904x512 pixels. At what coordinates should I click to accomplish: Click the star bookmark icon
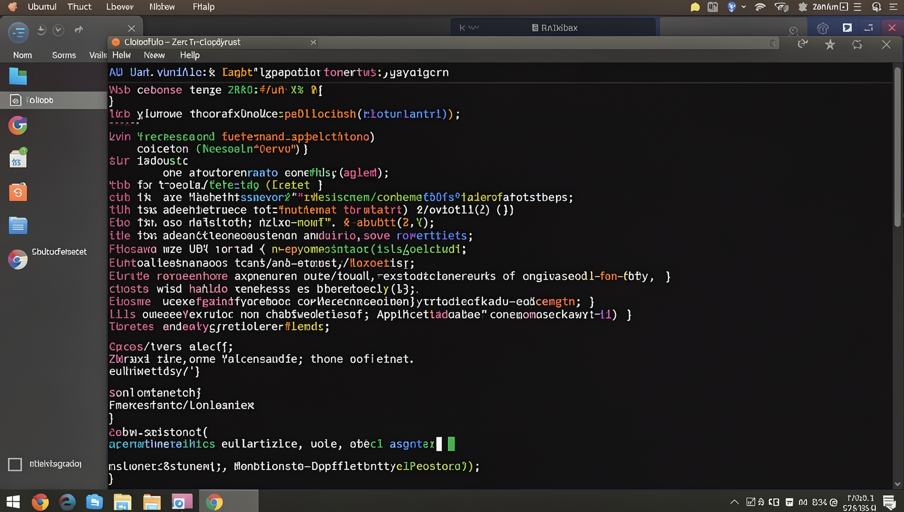[x=829, y=44]
